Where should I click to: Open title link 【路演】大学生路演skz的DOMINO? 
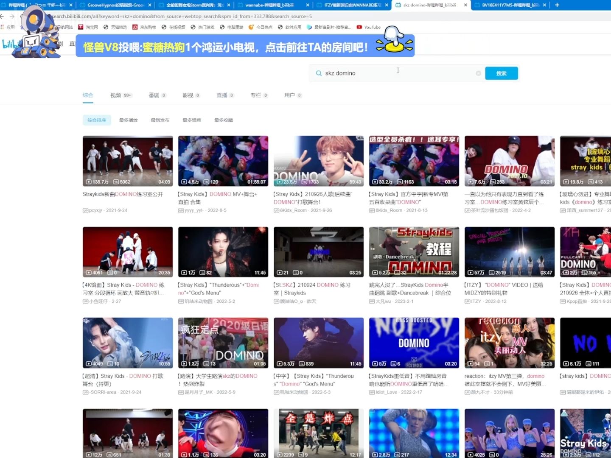[x=218, y=380]
